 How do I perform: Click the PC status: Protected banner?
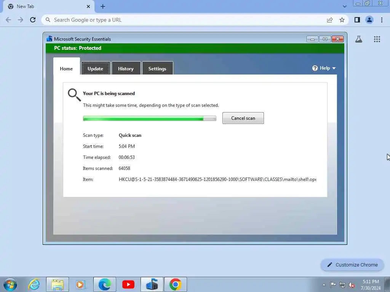point(195,48)
